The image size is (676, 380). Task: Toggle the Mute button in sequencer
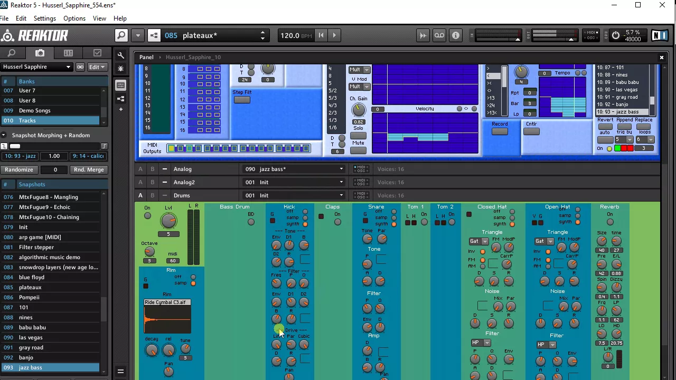358,150
